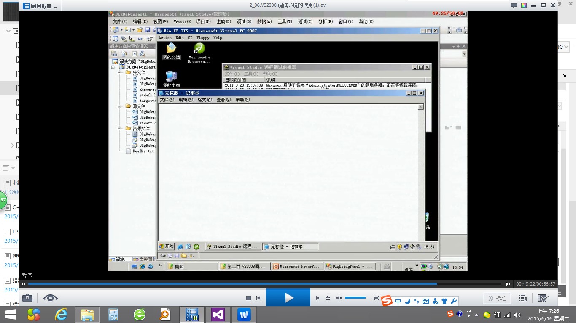576x323 pixels.
Task: Collapse DlgDebugTest project node
Action: [x=113, y=67]
